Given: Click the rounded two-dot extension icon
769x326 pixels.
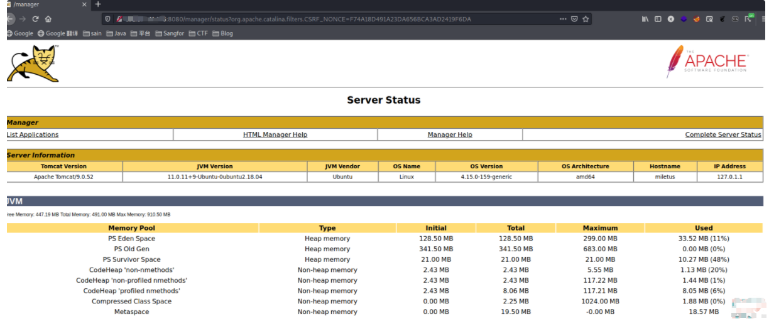Looking at the screenshot, I should [x=735, y=19].
